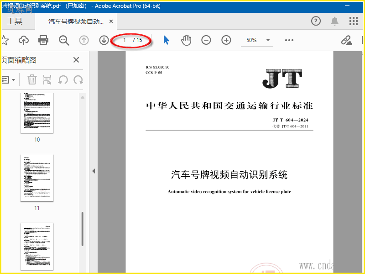Open the apps grid menu icon

(353, 21)
